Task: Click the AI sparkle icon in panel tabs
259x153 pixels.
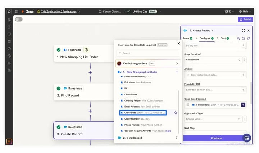Action: [238, 38]
